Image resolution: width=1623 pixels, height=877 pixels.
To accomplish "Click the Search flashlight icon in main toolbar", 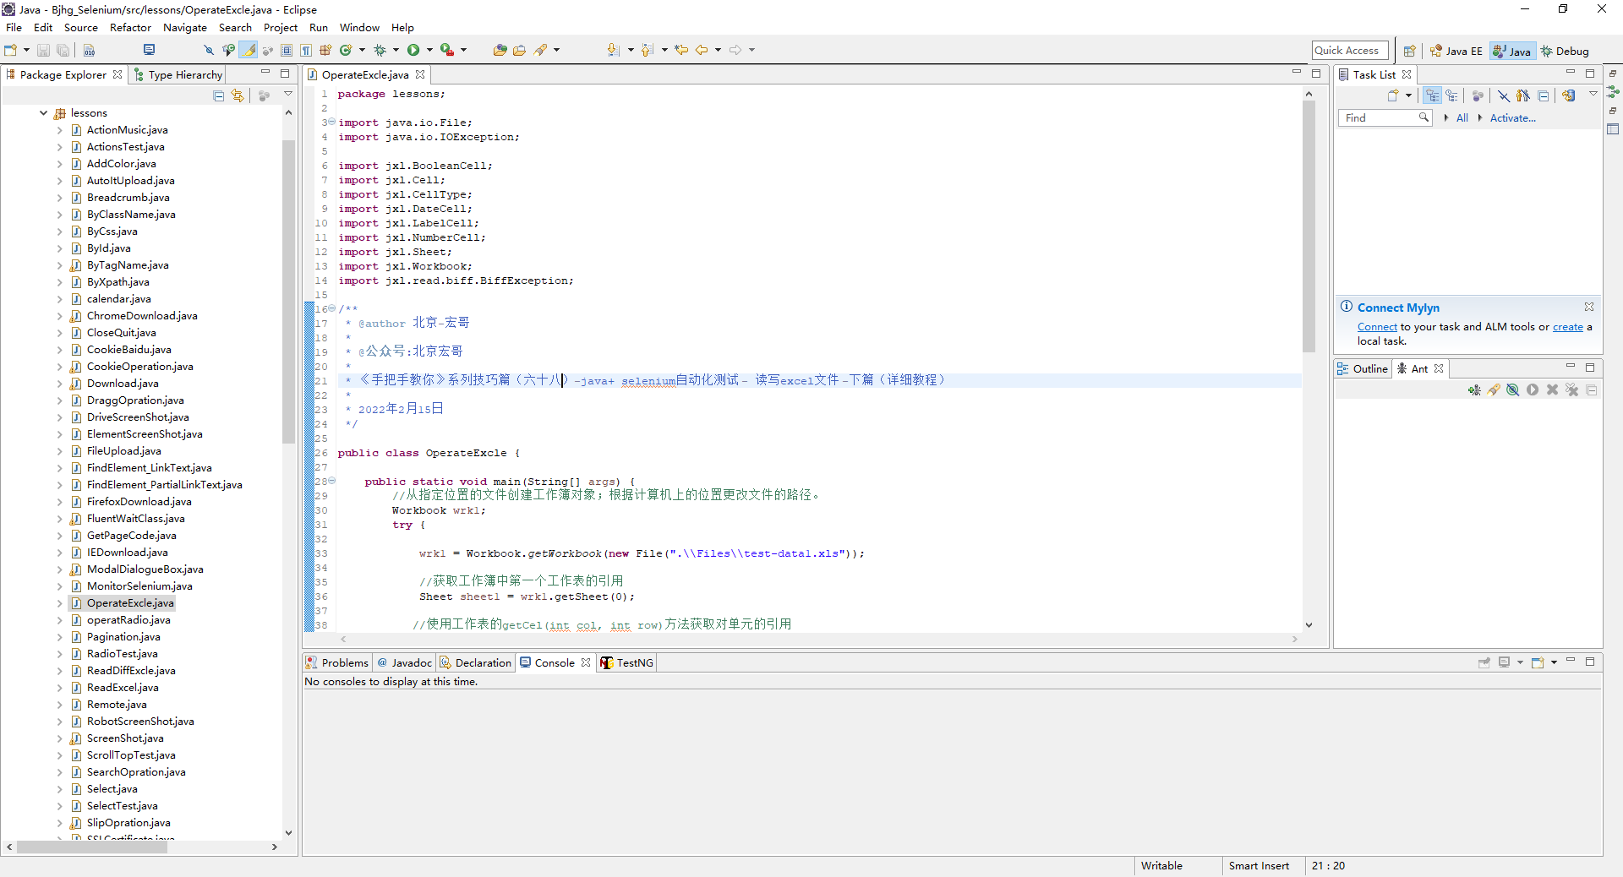I will [x=540, y=50].
